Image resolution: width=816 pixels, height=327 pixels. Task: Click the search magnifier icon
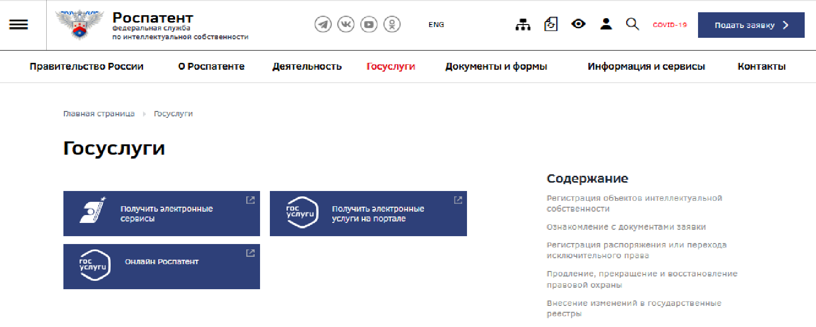(x=632, y=24)
